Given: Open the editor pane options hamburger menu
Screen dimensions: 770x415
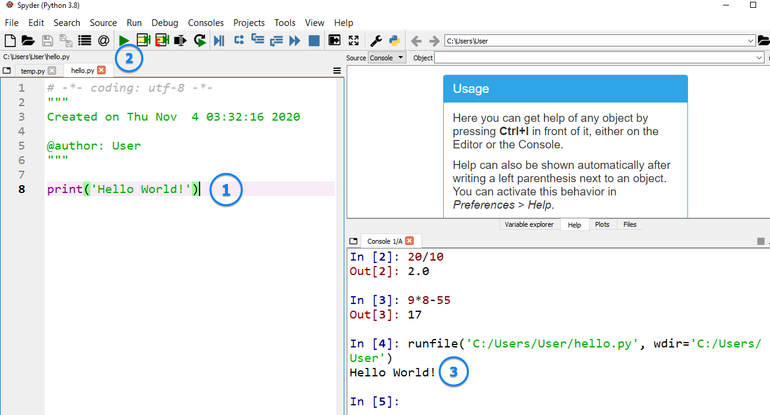Looking at the screenshot, I should coord(337,71).
